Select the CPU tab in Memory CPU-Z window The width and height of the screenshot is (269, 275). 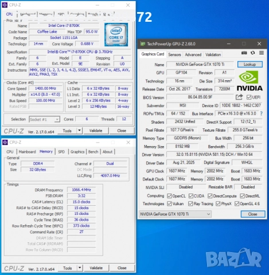click(10, 152)
